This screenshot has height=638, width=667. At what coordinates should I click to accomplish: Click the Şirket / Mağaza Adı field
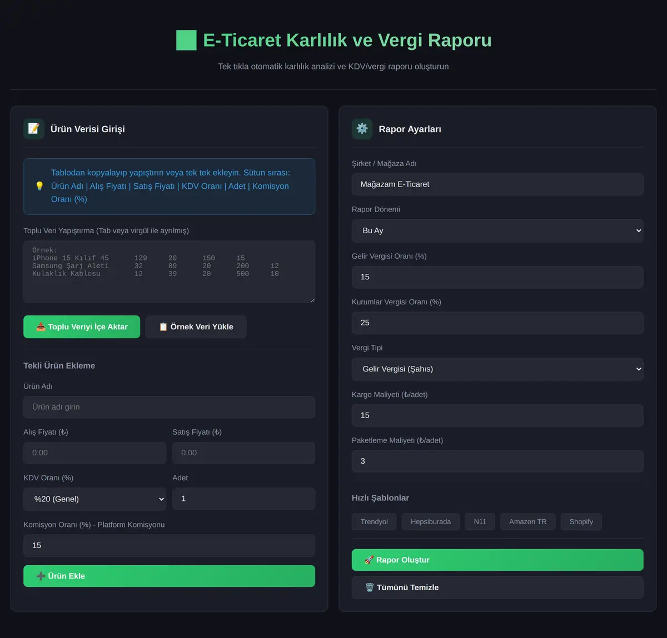497,184
